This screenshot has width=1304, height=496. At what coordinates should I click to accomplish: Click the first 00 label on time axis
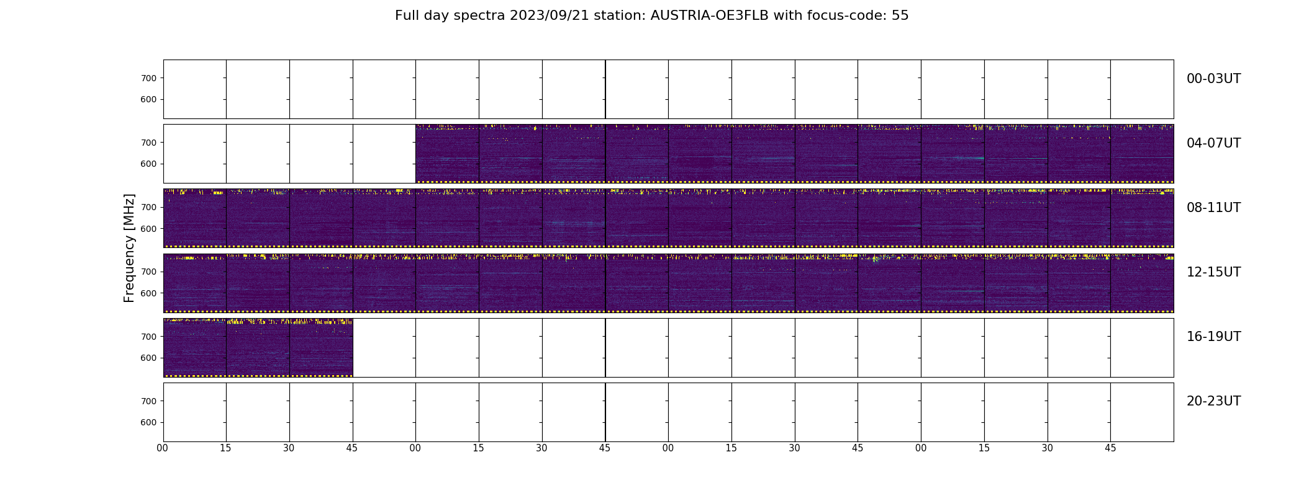163,448
